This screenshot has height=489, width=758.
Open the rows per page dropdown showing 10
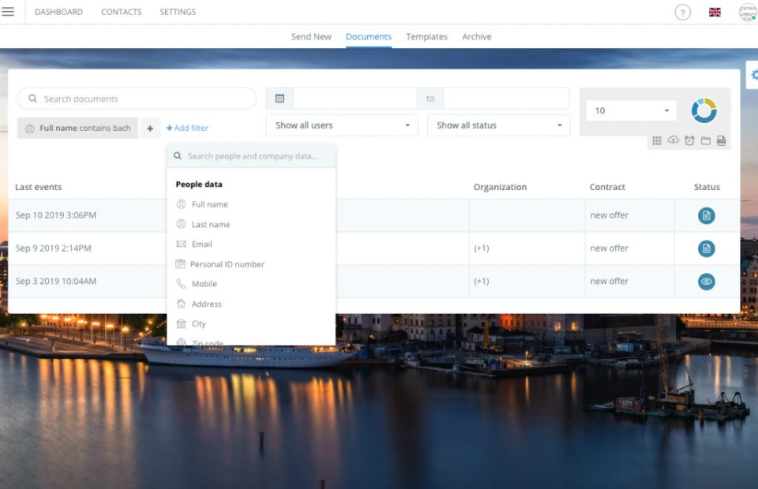pos(631,110)
